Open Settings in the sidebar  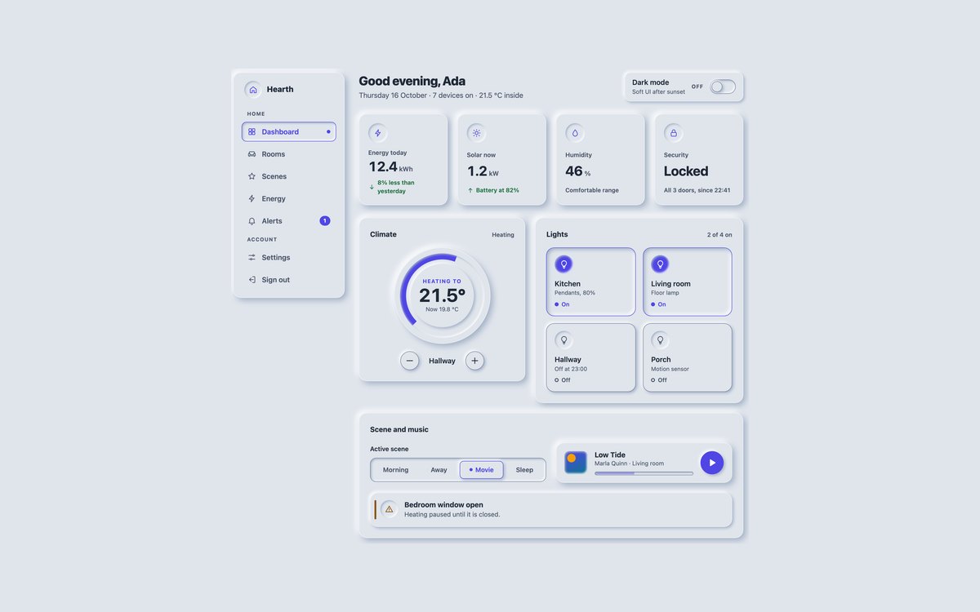click(289, 257)
